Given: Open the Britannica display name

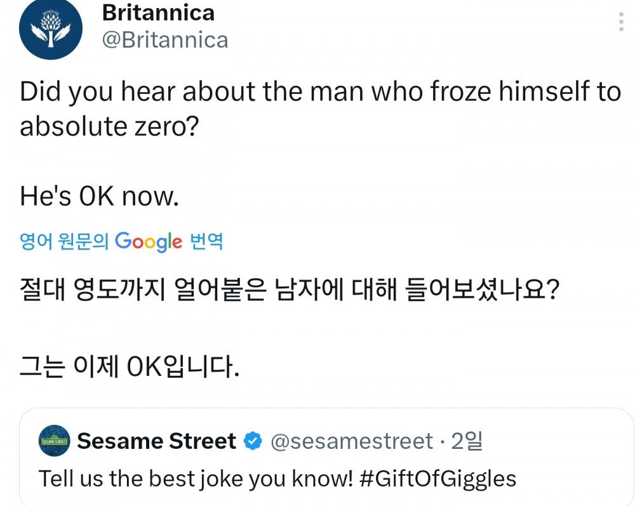Looking at the screenshot, I should click(158, 12).
